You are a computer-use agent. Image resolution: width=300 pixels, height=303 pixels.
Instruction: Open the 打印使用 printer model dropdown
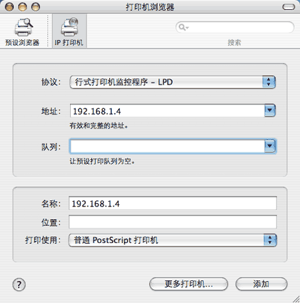pos(173,240)
